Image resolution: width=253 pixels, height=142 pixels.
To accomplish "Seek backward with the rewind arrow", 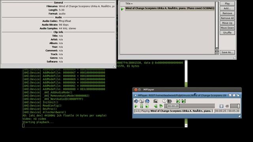I will pos(155,106).
